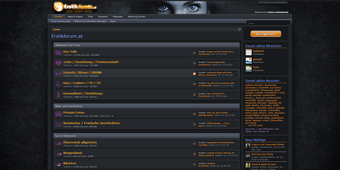Click the purple icon beside 1.590 Themen
Screen dimensions: 340x170
pos(58,95)
